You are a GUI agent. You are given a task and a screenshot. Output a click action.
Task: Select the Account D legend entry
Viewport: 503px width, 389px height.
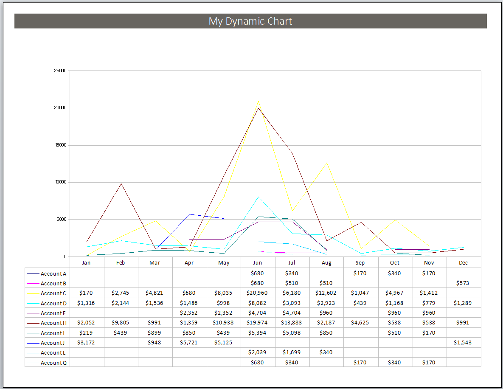47,303
